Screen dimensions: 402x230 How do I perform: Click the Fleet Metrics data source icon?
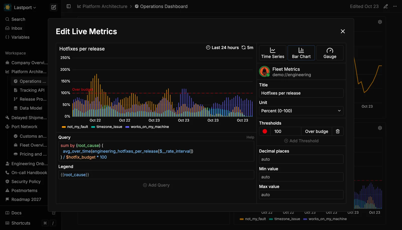264,71
